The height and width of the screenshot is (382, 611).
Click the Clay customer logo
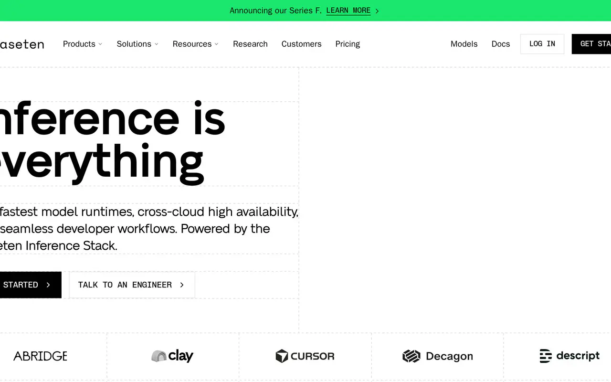(172, 356)
